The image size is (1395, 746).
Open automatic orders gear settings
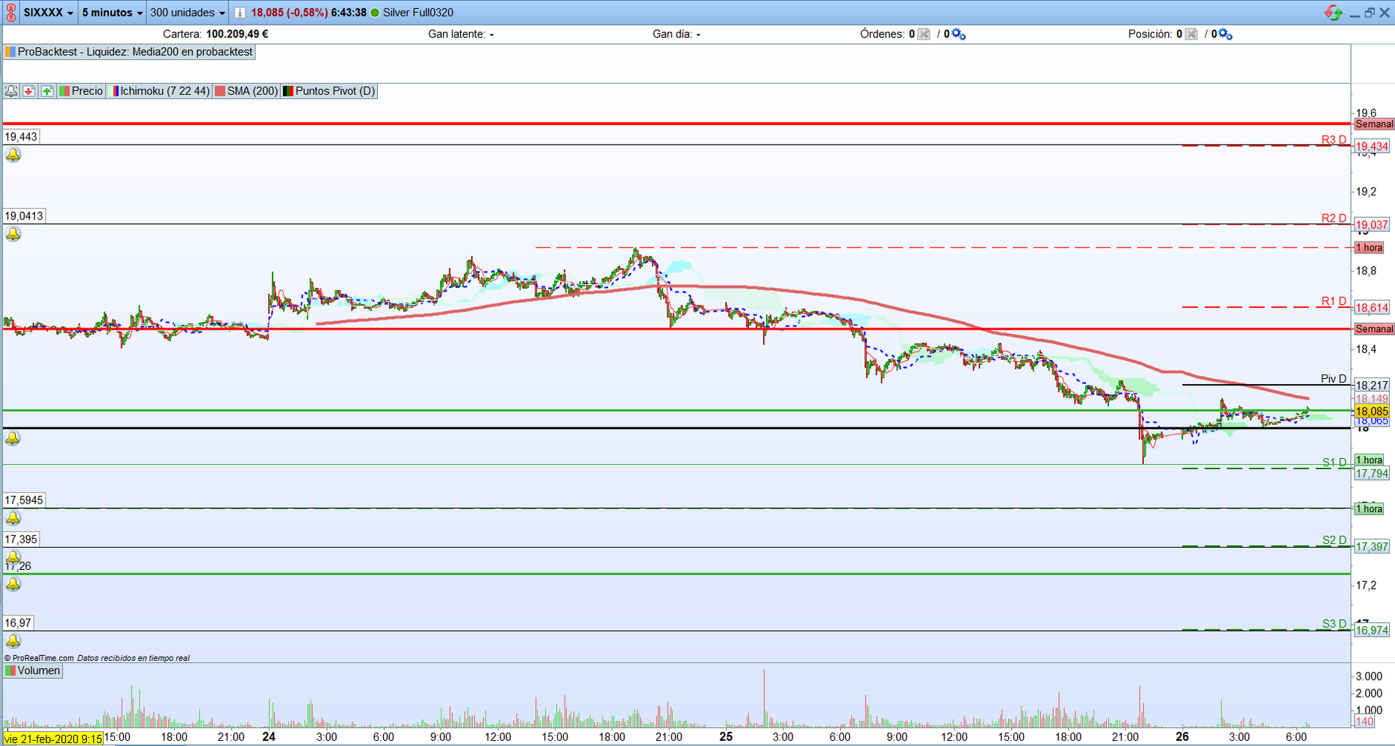(959, 34)
